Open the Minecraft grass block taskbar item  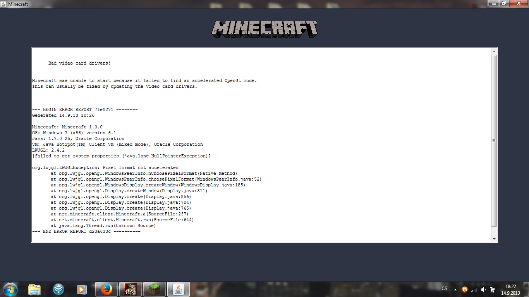click(x=154, y=289)
